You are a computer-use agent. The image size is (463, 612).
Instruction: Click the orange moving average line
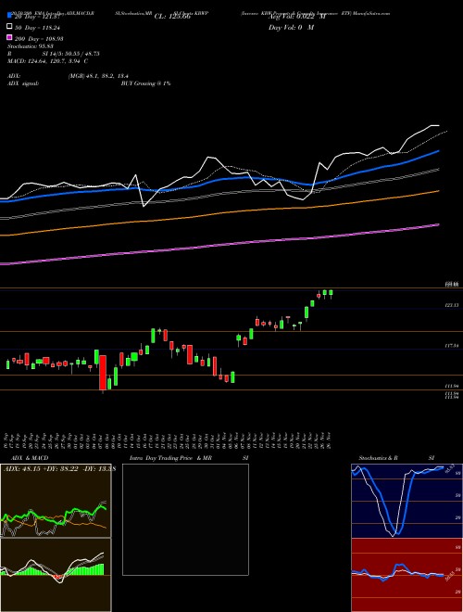tap(219, 213)
